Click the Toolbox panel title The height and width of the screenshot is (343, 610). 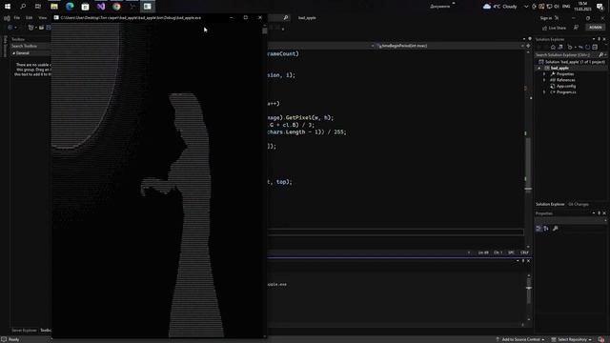[x=18, y=39]
